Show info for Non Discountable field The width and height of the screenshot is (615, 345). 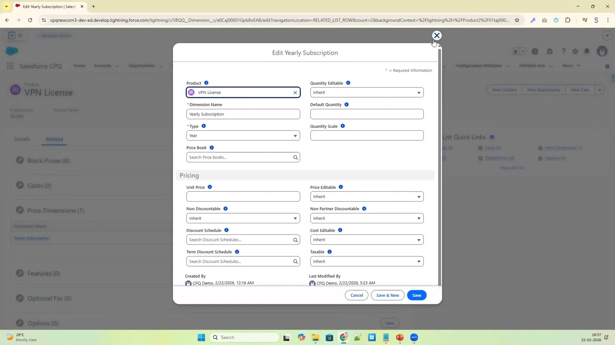[225, 208]
